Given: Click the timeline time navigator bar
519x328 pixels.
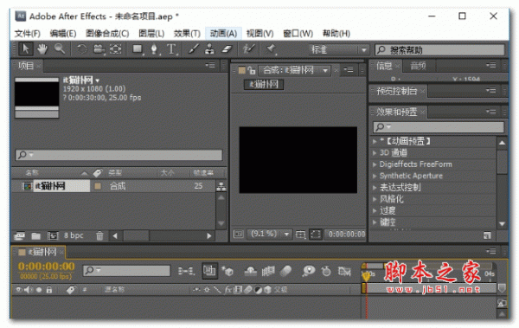Looking at the screenshot, I should click(429, 266).
